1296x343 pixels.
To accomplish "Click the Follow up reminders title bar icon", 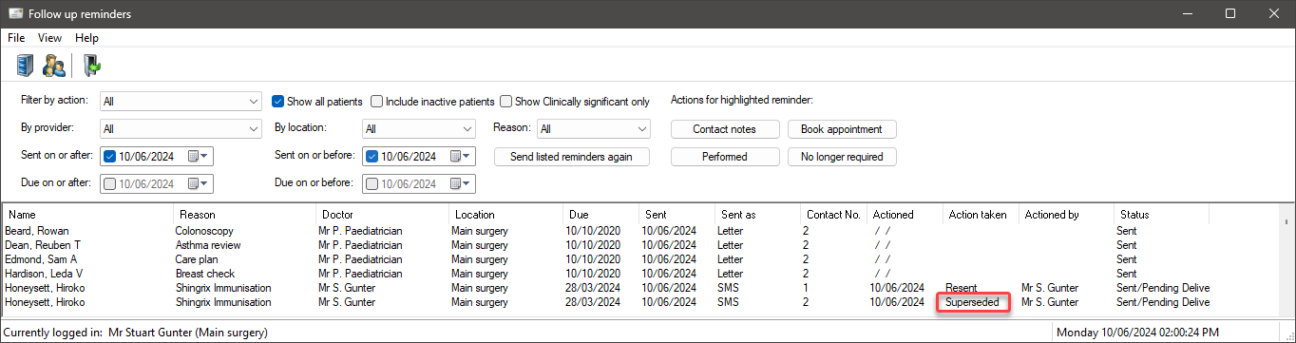I will (x=15, y=13).
